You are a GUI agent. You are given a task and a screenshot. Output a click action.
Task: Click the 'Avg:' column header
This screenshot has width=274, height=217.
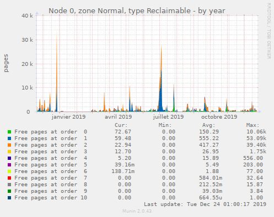coord(209,125)
